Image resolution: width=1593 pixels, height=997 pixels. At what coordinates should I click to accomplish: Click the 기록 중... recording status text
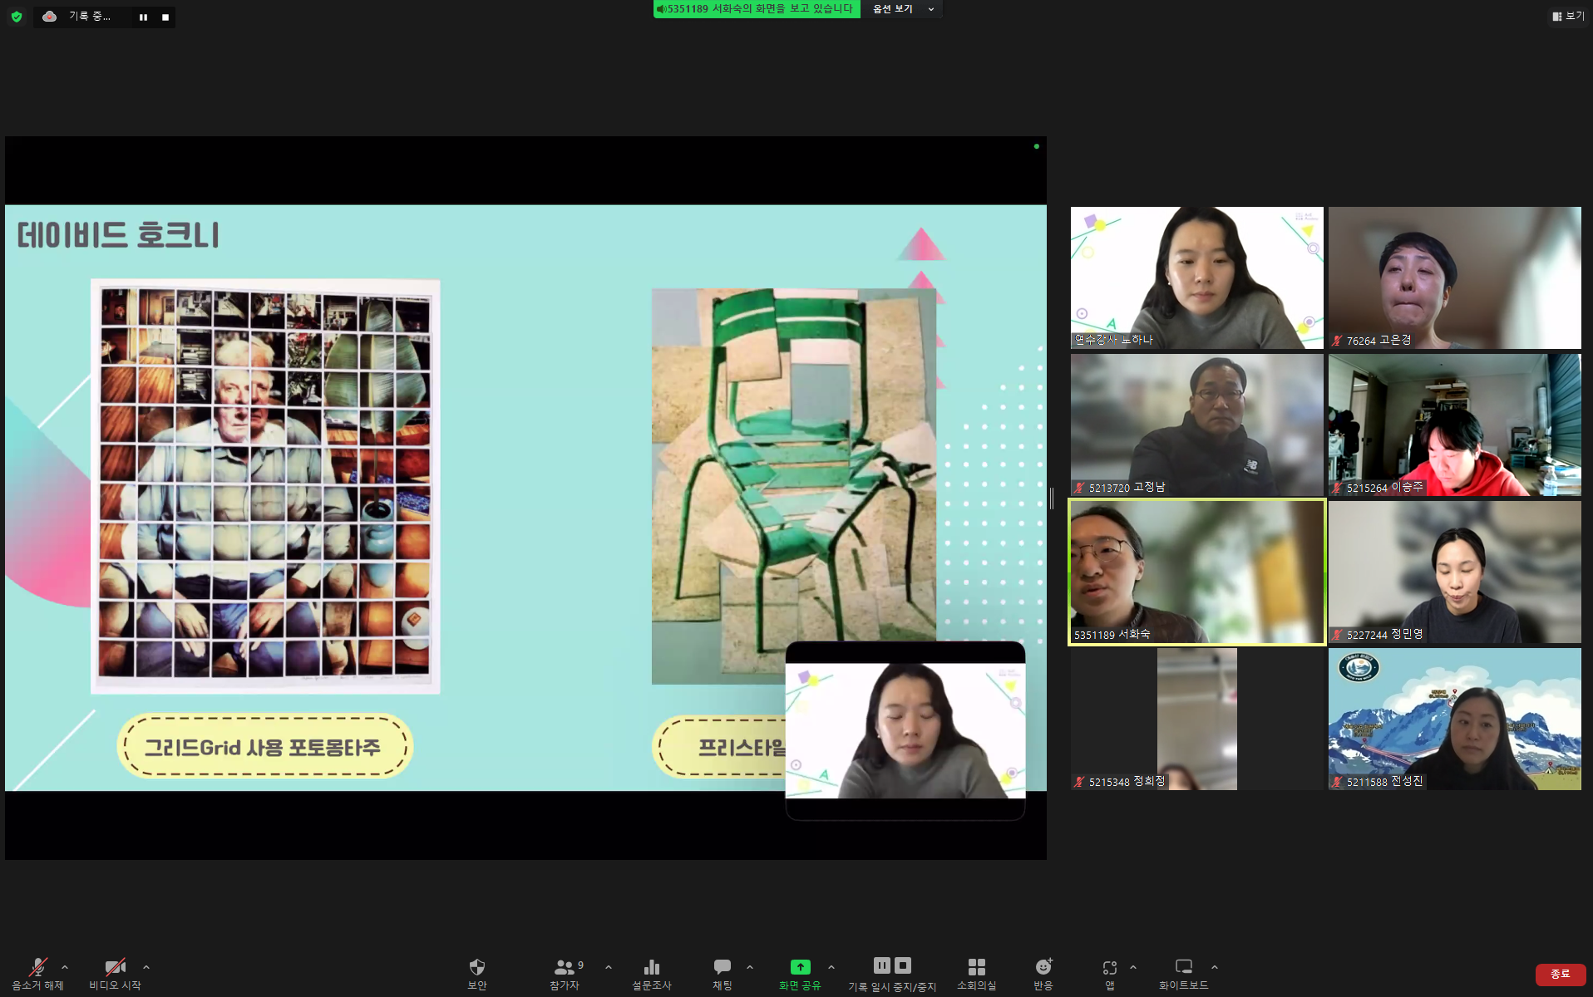pos(89,16)
